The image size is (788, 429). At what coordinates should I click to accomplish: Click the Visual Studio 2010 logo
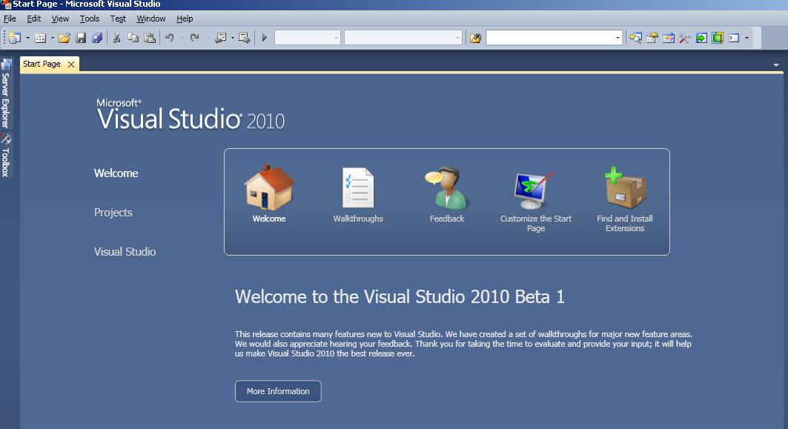[191, 115]
